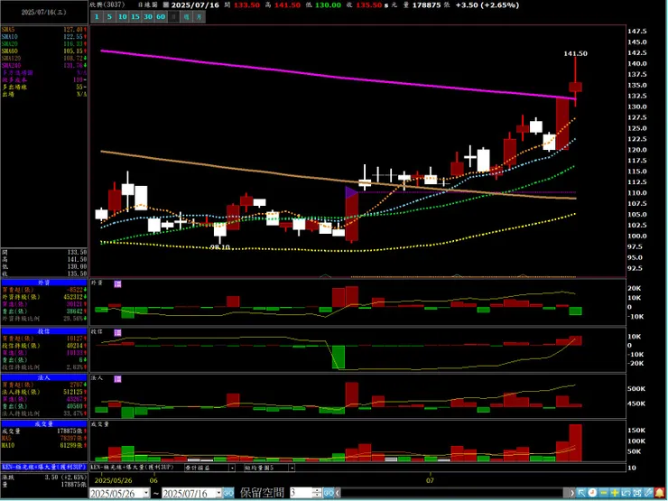Click the date 2025/07/16(三) box at top left

point(44,13)
